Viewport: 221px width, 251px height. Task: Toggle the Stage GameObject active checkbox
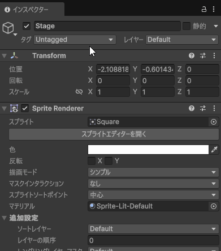[x=27, y=26]
